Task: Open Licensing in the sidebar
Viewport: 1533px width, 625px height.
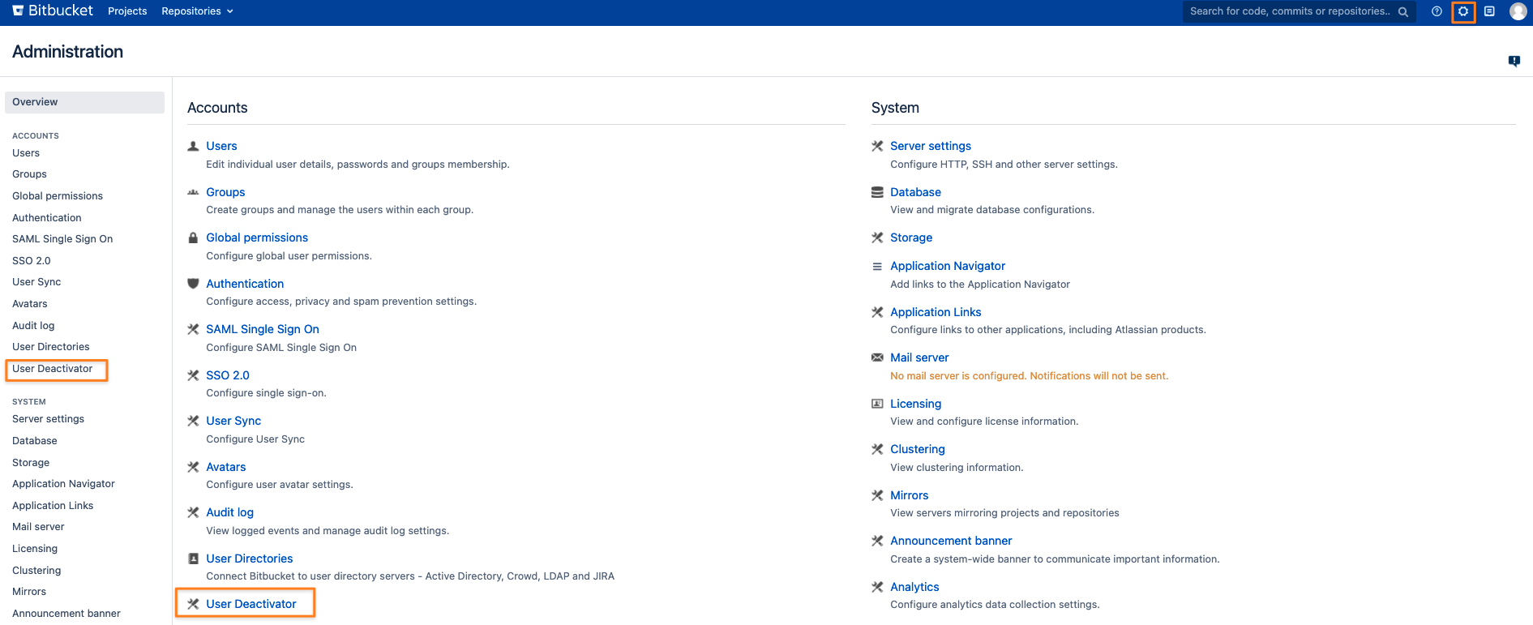Action: (35, 549)
